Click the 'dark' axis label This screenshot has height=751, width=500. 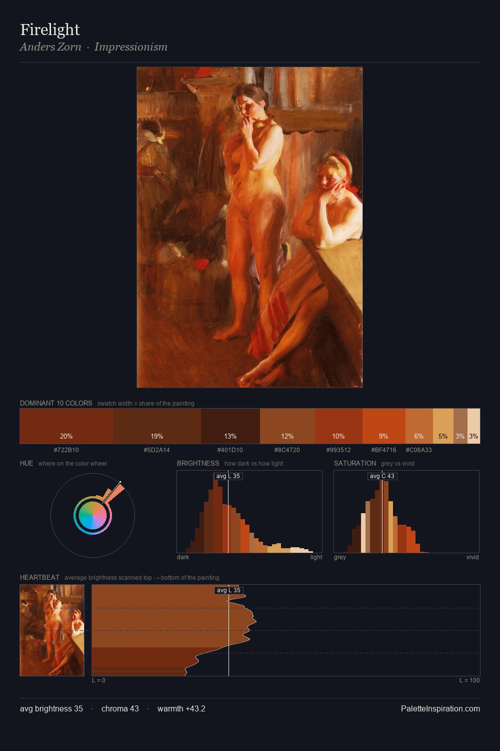[183, 557]
